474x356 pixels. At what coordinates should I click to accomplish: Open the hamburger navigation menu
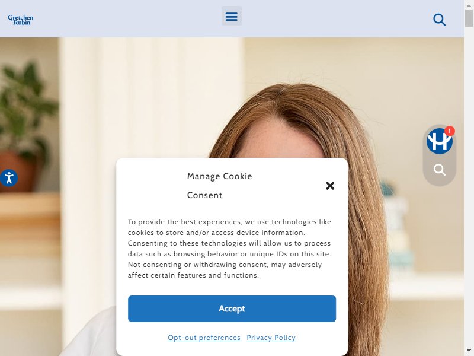pos(231,16)
